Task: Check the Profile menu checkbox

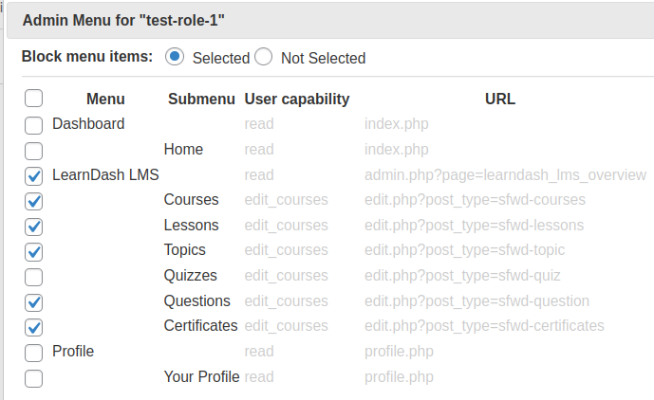Action: tap(34, 353)
